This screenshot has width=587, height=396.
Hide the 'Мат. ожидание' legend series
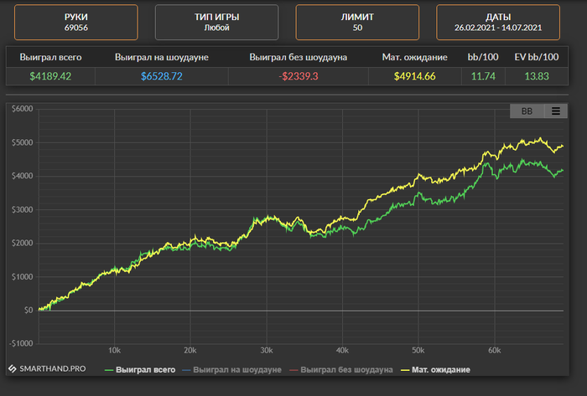pyautogui.click(x=435, y=370)
